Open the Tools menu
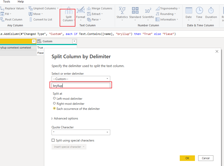The image size is (224, 166). pos(7,2)
